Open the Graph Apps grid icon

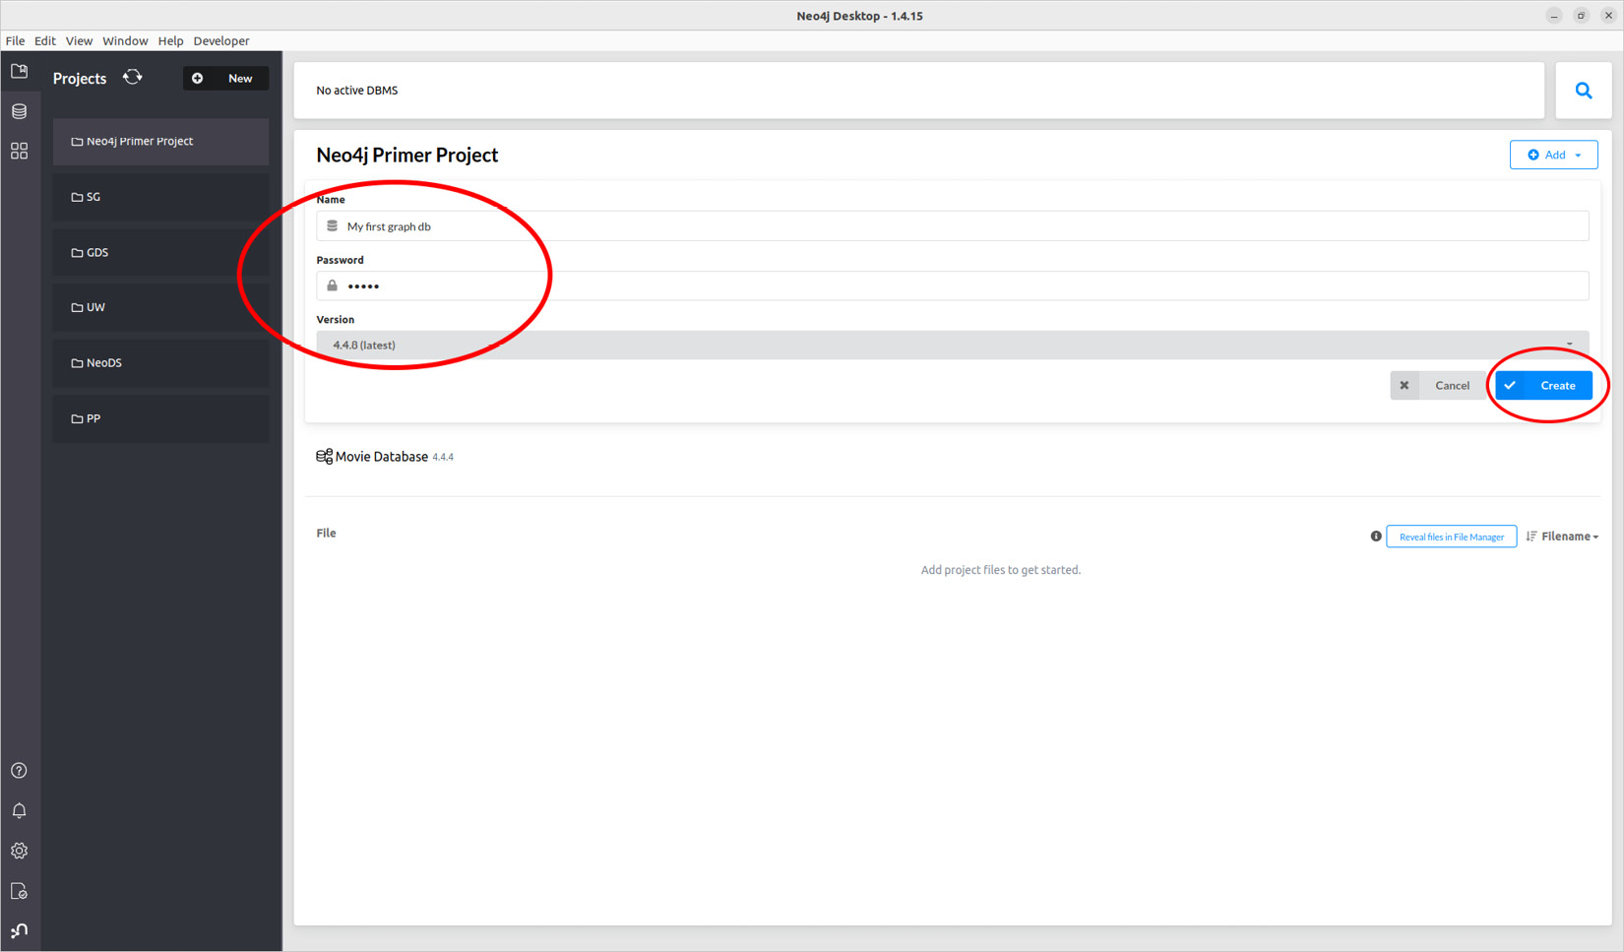click(x=19, y=151)
